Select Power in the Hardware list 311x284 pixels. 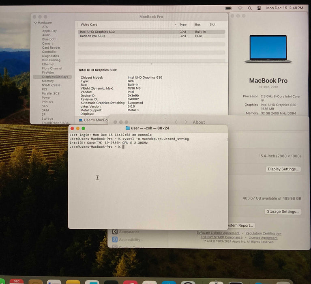(46, 98)
